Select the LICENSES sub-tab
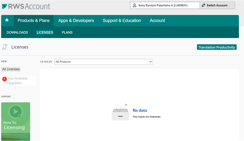This screenshot has height=141, width=244. click(45, 32)
